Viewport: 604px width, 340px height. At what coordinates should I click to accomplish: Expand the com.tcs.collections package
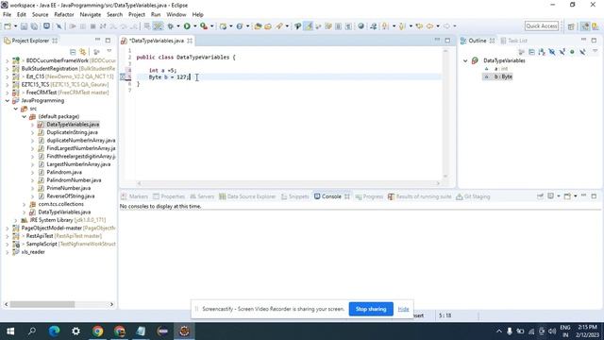click(25, 204)
